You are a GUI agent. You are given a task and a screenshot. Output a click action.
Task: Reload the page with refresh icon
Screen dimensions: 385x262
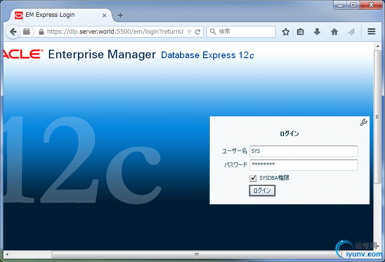click(x=198, y=32)
